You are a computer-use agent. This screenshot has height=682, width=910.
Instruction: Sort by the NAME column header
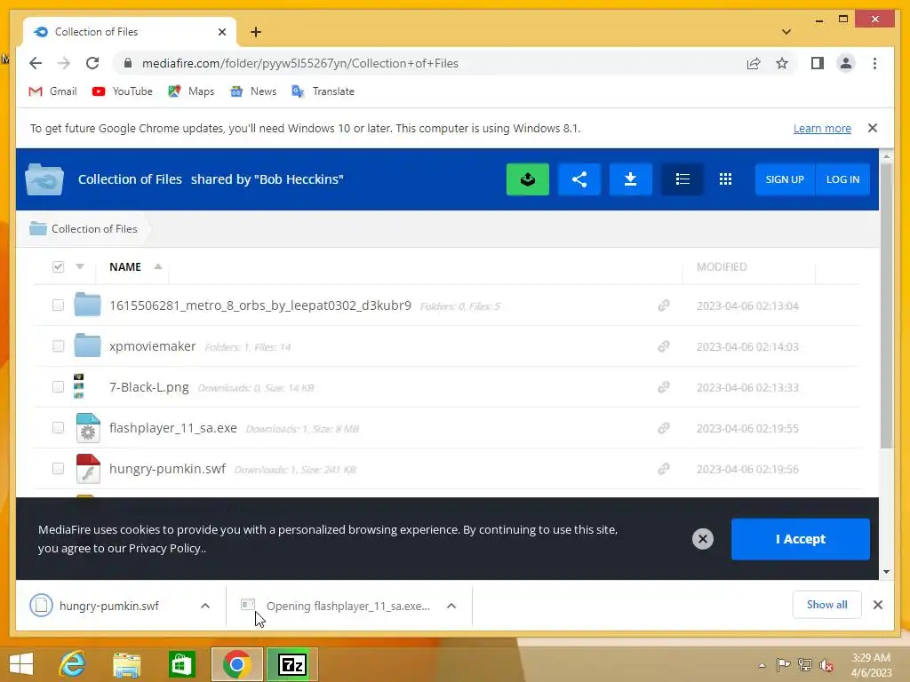(125, 266)
